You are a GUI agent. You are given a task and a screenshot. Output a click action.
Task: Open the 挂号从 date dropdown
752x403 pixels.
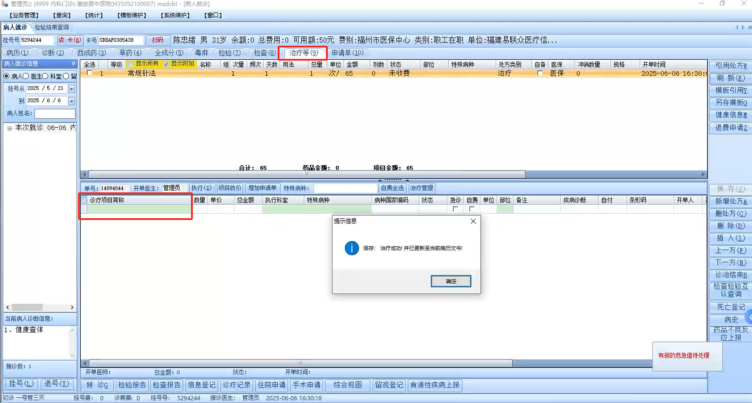[71, 89]
